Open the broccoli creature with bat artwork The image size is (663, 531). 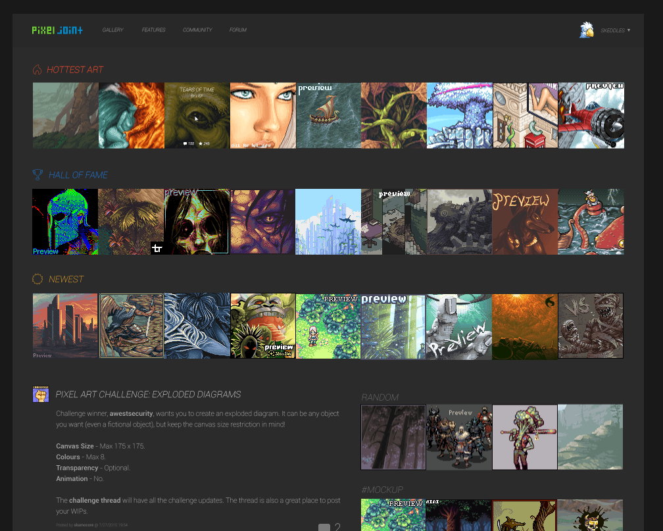point(525,437)
